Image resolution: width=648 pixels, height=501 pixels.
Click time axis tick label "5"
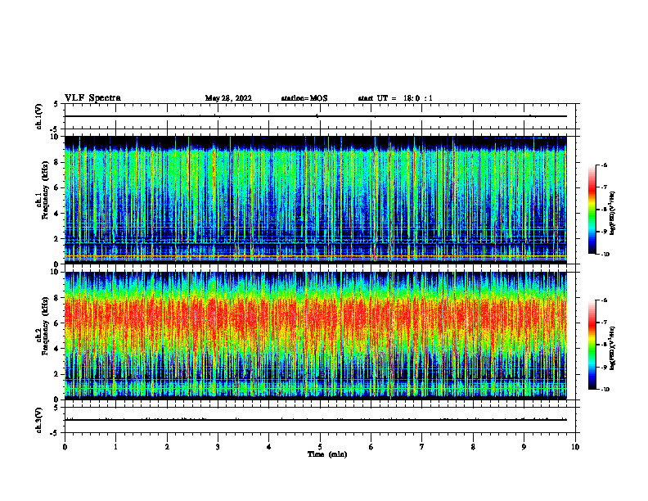coord(320,447)
